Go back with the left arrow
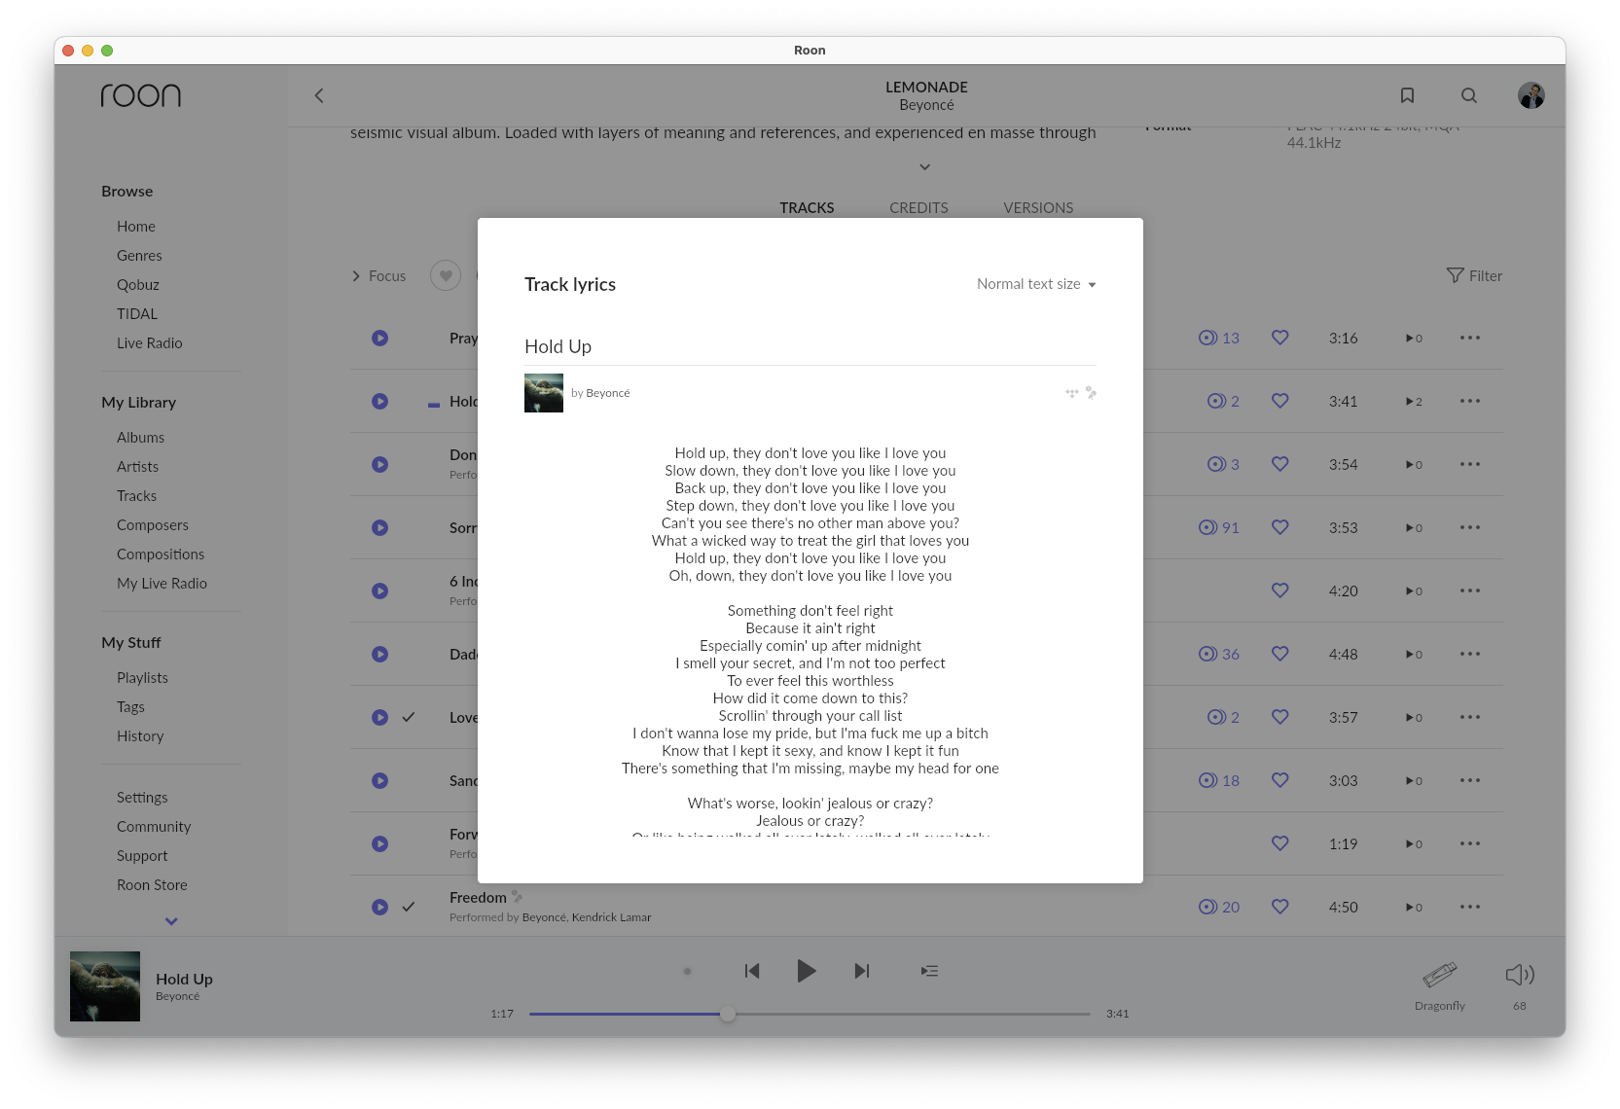 click(319, 95)
